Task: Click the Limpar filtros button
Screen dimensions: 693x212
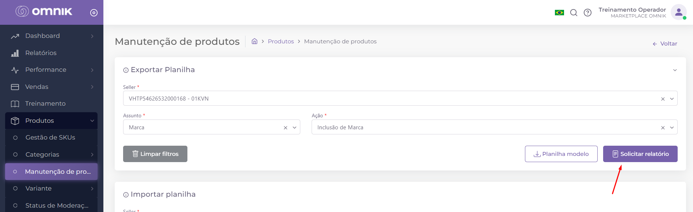Action: click(155, 154)
